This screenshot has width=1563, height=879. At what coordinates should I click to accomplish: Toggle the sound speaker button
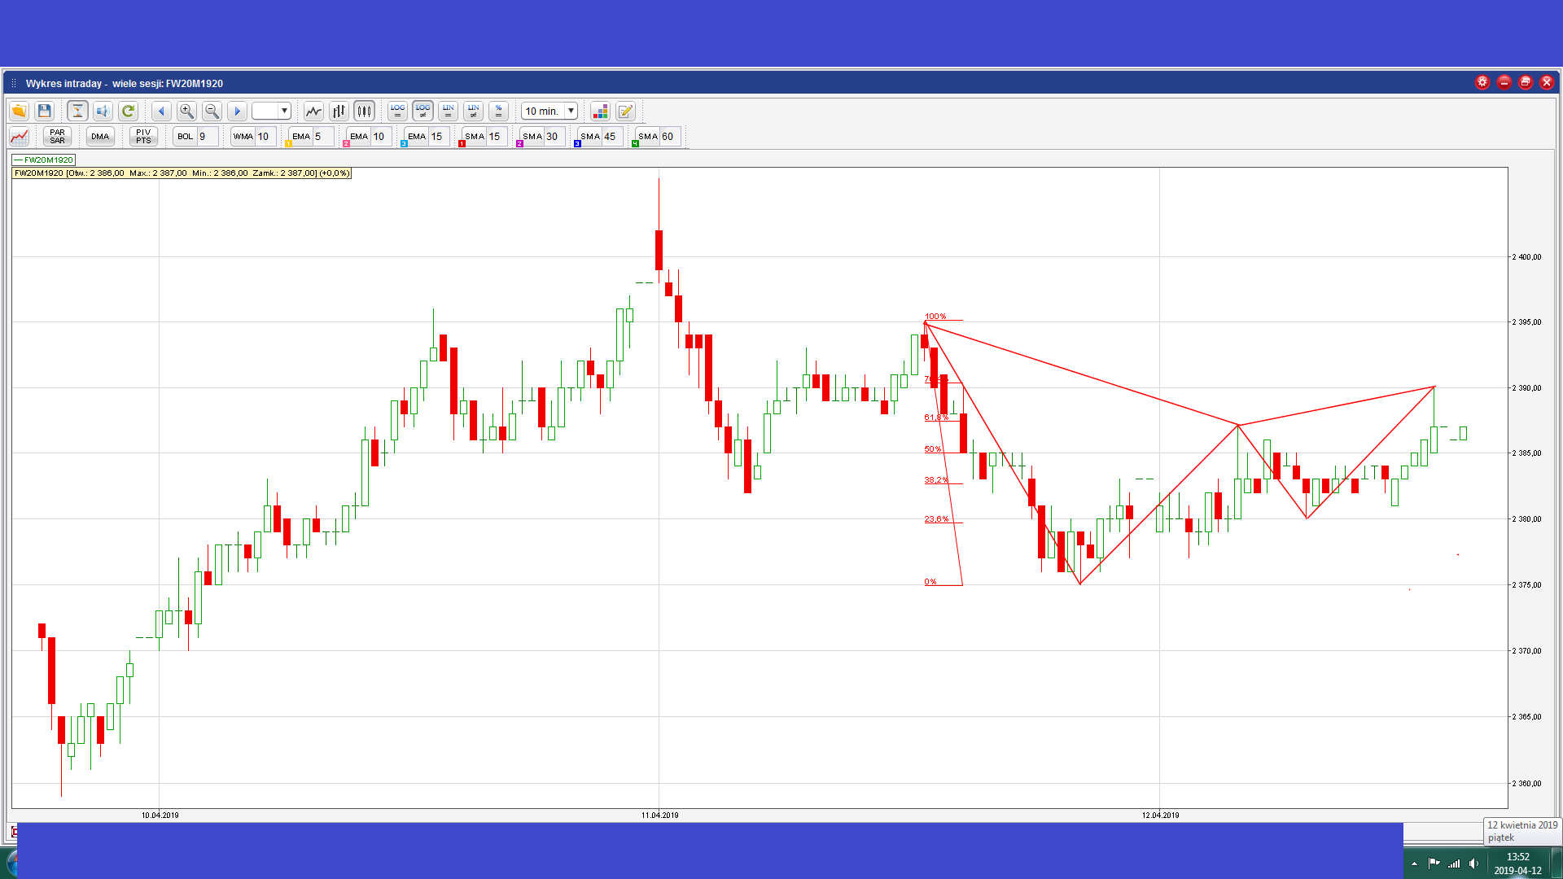(103, 111)
